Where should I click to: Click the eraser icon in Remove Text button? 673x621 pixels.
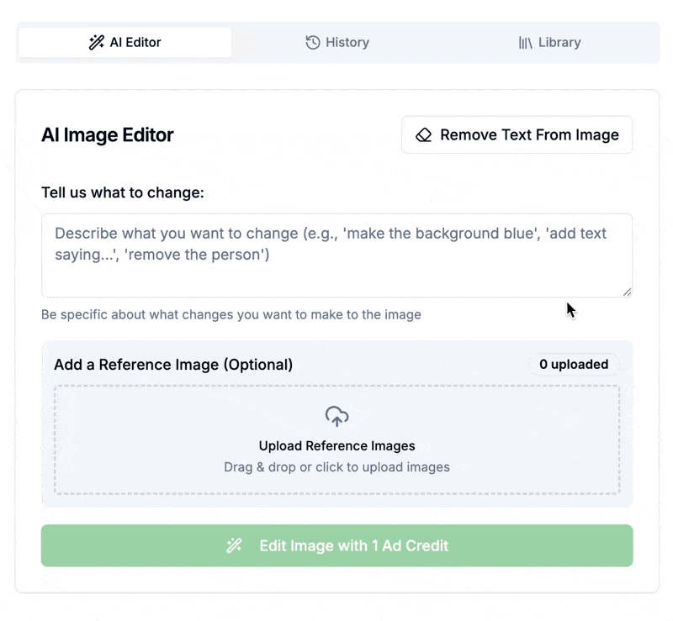click(424, 134)
